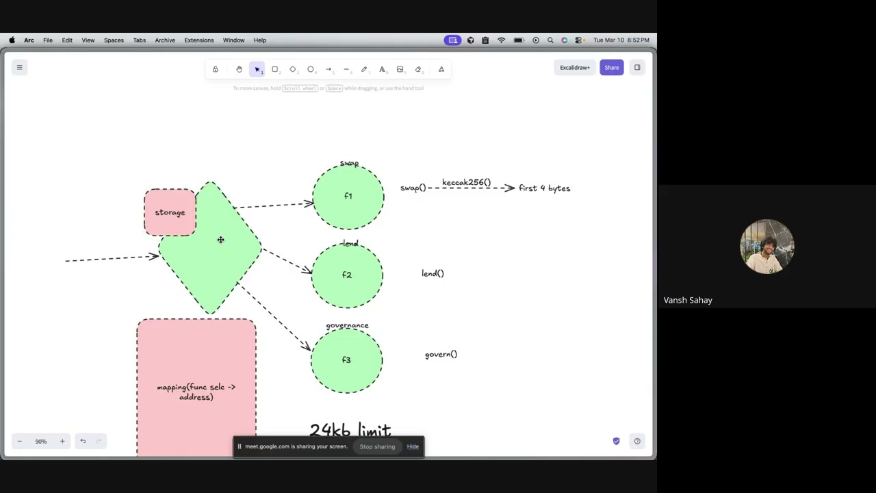
Task: Click the Excalidraw+ button
Action: (575, 67)
